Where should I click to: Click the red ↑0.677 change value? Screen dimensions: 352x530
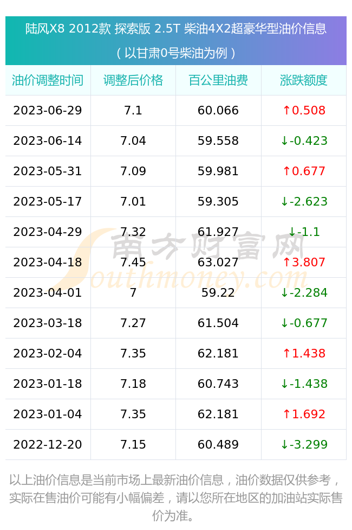coord(304,171)
